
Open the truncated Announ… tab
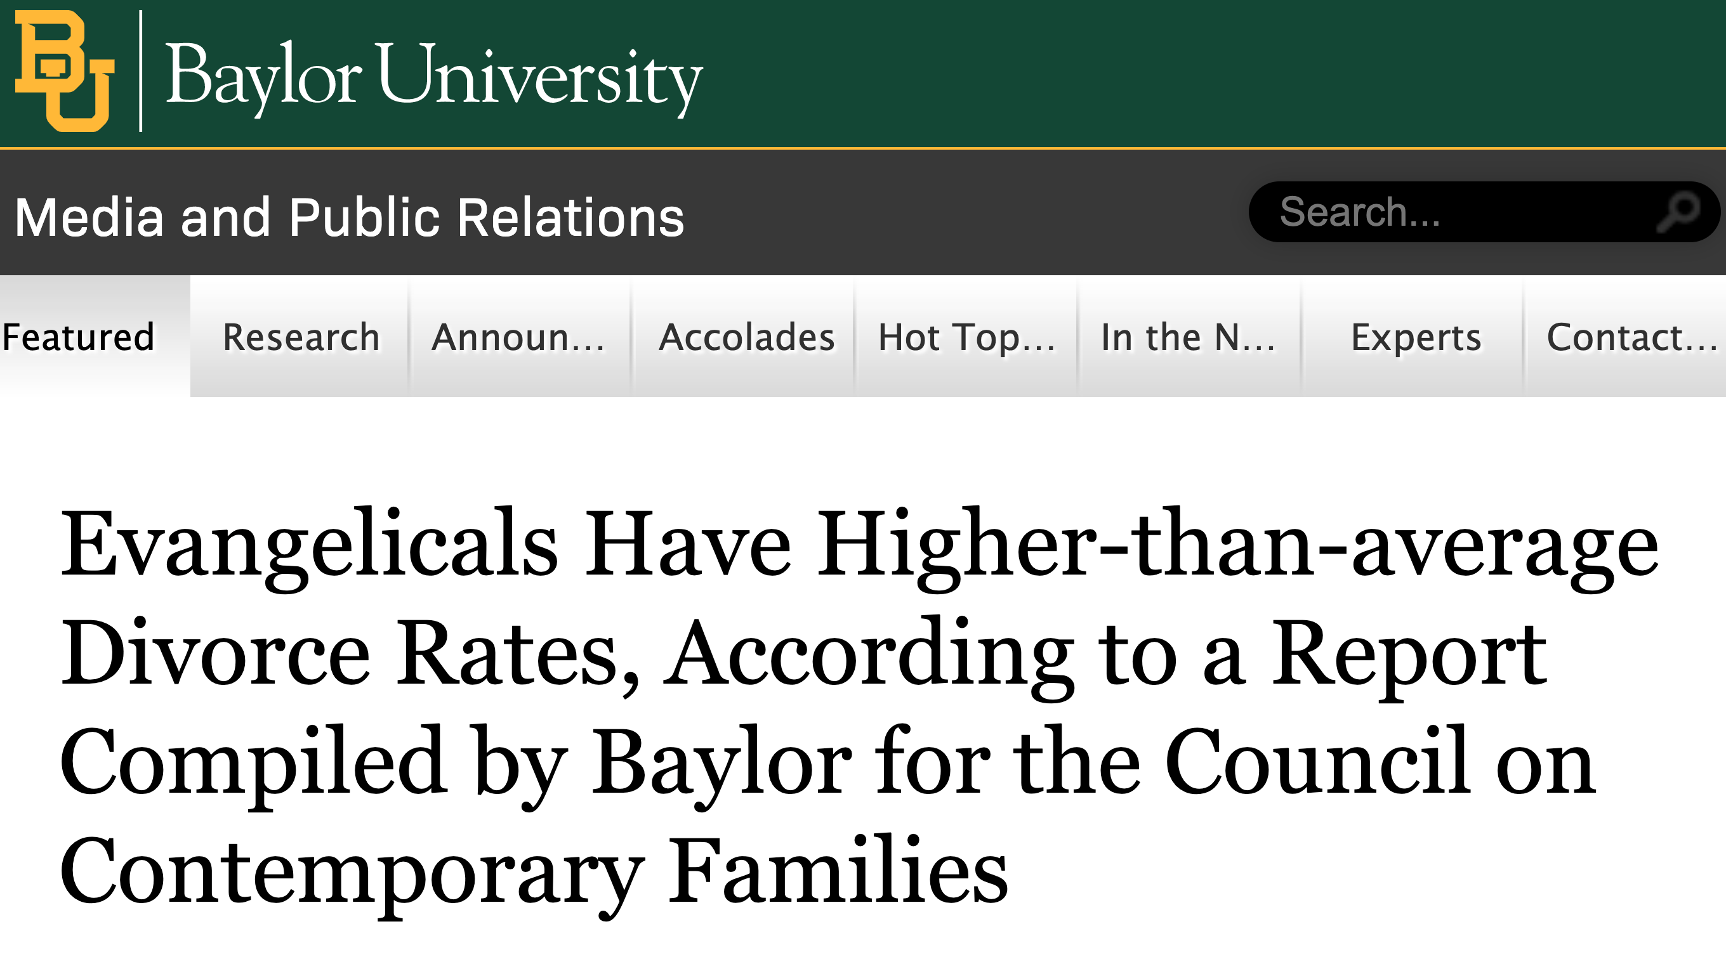pos(518,337)
